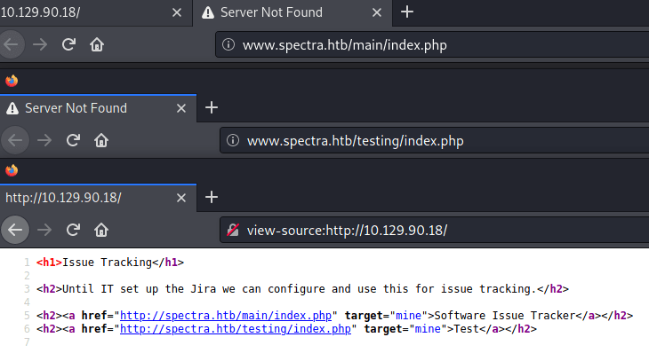Go forward in the testing/index.php window
The image size is (649, 353).
(44, 140)
